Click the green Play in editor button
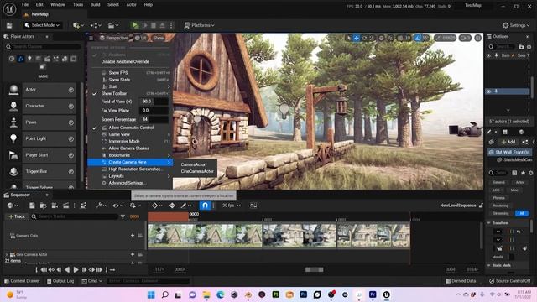This screenshot has width=537, height=302. pos(135,25)
